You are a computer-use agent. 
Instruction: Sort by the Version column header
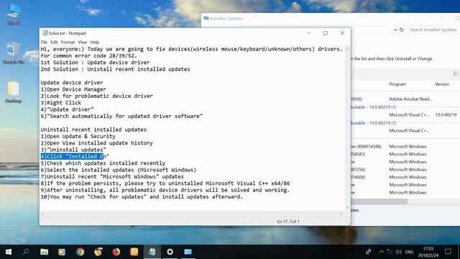[442, 84]
